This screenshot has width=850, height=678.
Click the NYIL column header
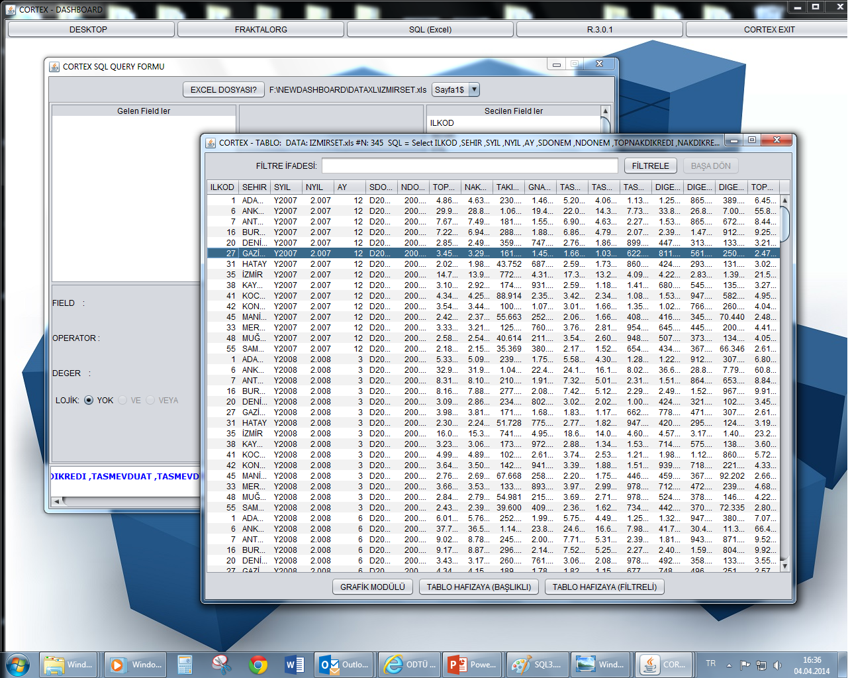pos(318,187)
